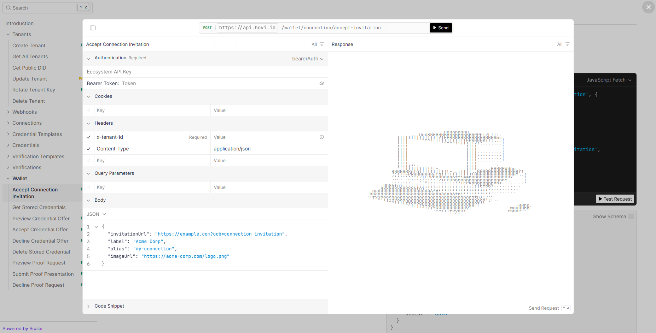Open Get Stored Credentials in sidebar
The image size is (656, 333).
39,207
